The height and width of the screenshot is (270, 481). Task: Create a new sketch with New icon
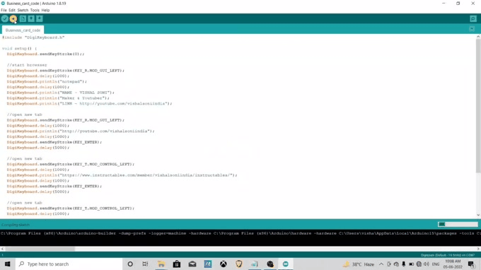tap(23, 19)
